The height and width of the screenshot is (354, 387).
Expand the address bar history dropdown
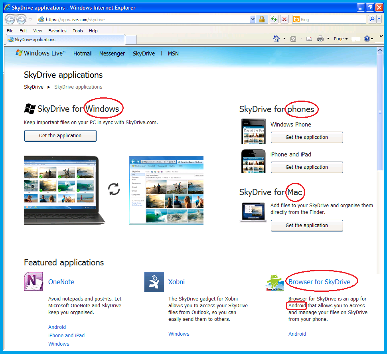click(253, 19)
